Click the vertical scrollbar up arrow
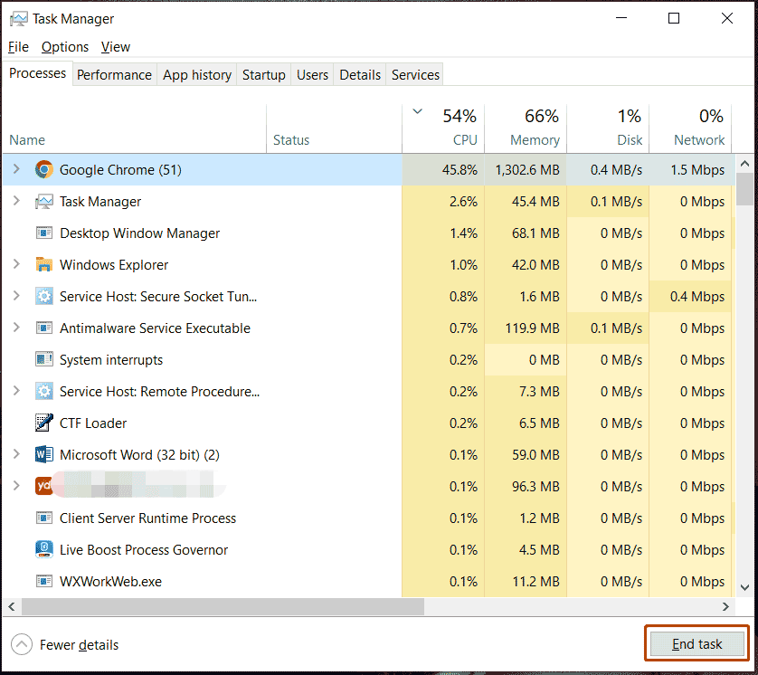The width and height of the screenshot is (758, 675). (745, 165)
